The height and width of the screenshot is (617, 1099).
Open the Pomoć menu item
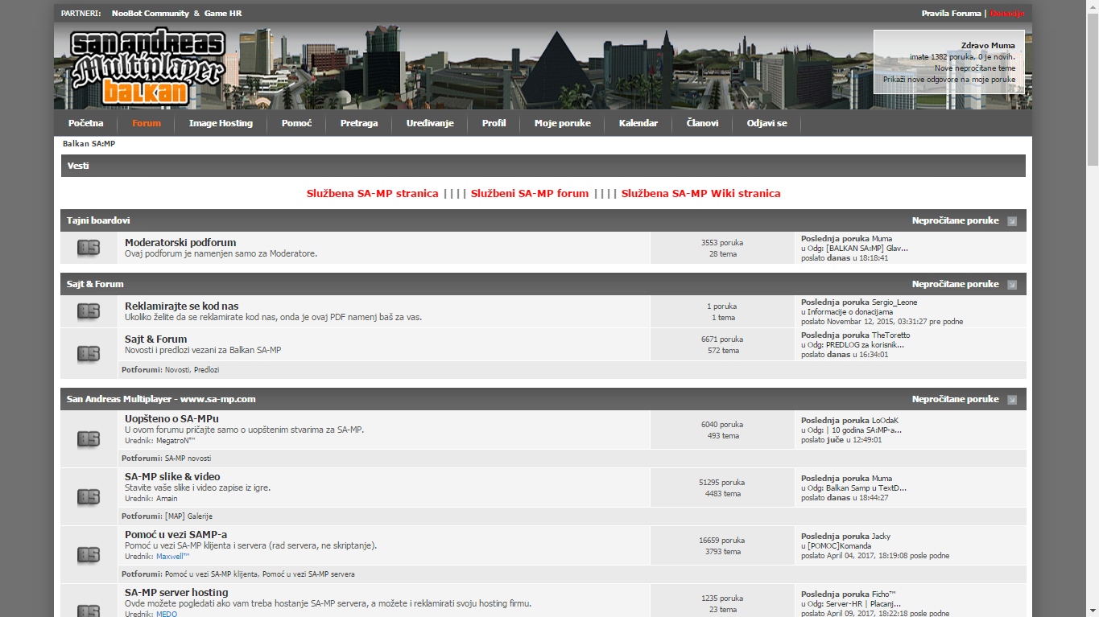pyautogui.click(x=297, y=123)
